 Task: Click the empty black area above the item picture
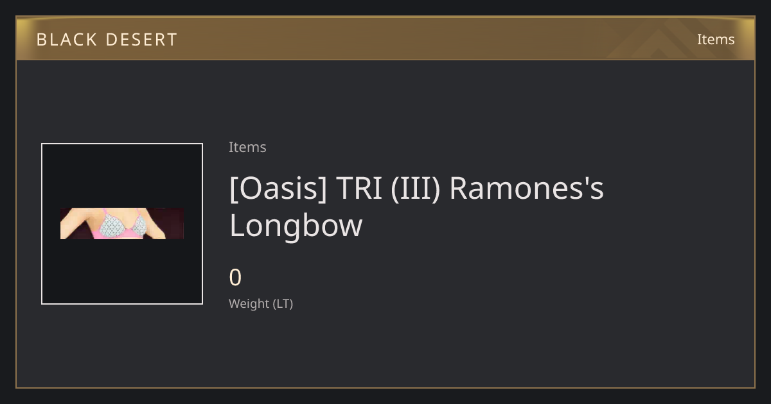122,176
